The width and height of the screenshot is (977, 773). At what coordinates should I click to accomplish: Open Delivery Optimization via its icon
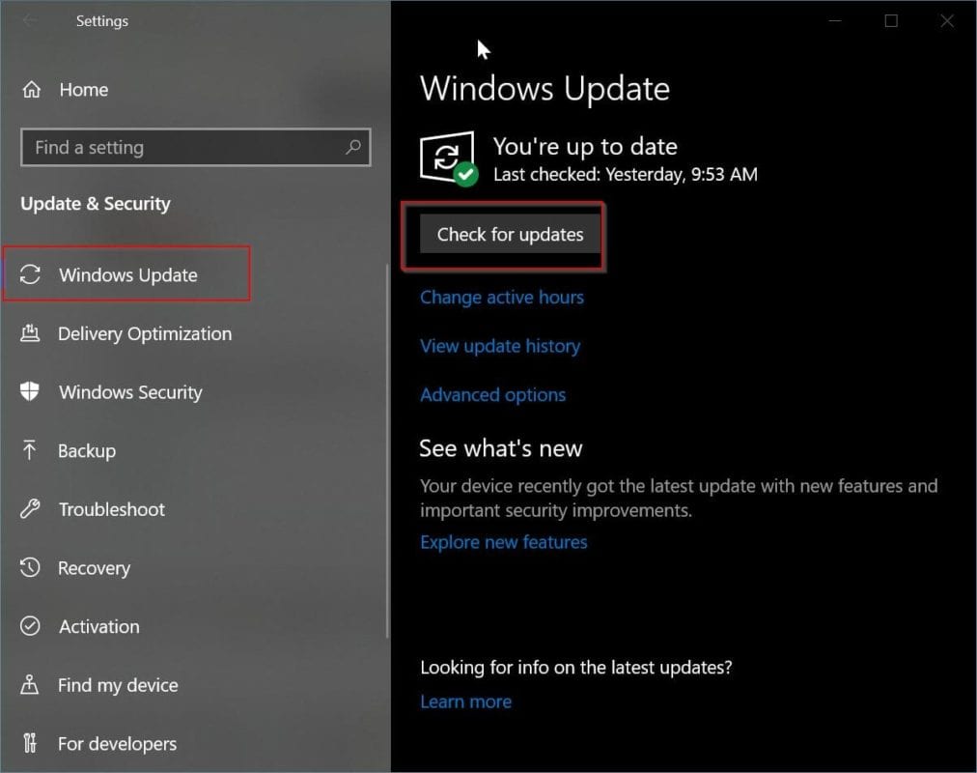[x=32, y=333]
